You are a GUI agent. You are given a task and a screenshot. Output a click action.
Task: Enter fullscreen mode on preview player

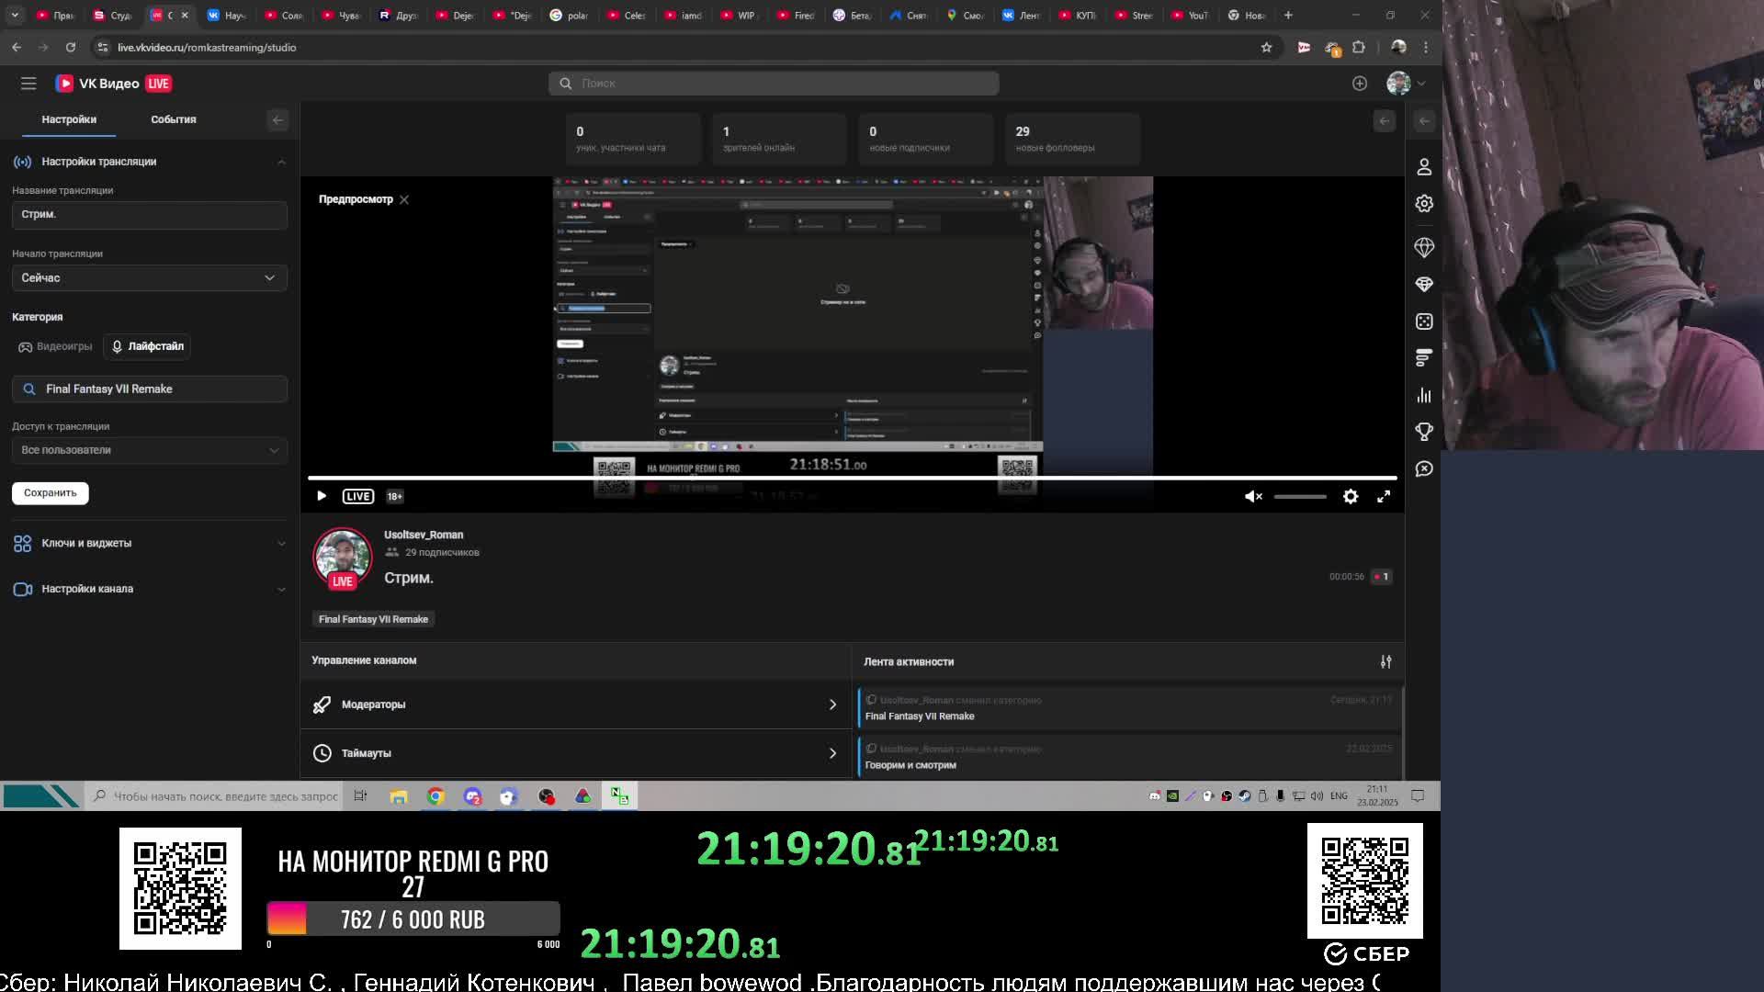(x=1384, y=496)
